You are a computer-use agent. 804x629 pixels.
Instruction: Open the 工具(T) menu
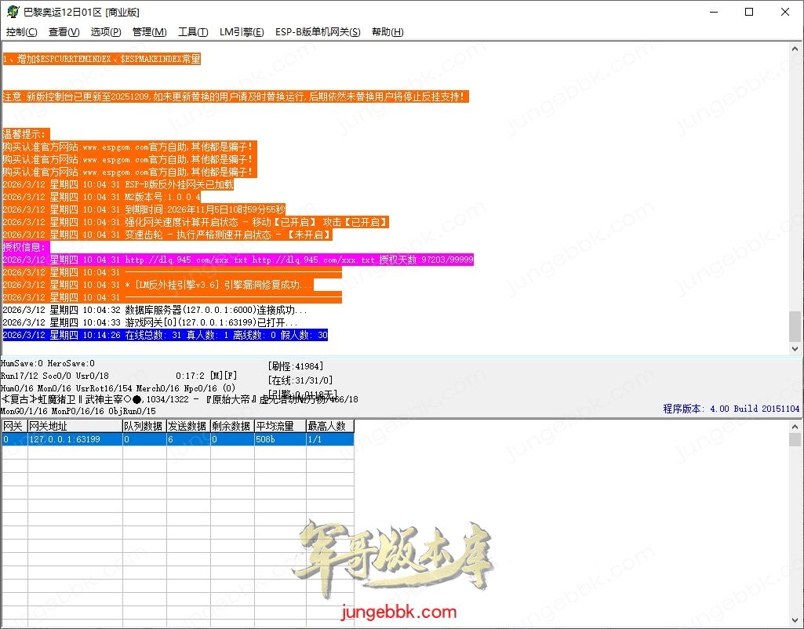coord(193,32)
